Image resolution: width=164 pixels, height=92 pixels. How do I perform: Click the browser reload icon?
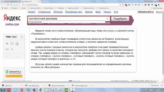point(8,5)
